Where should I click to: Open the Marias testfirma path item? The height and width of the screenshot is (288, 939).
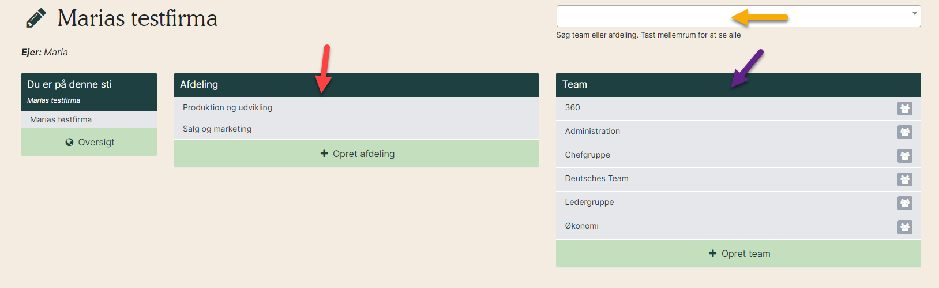(61, 119)
